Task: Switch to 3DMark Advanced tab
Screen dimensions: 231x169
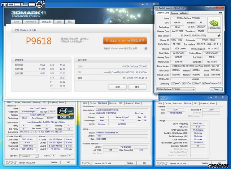Action: point(30,22)
